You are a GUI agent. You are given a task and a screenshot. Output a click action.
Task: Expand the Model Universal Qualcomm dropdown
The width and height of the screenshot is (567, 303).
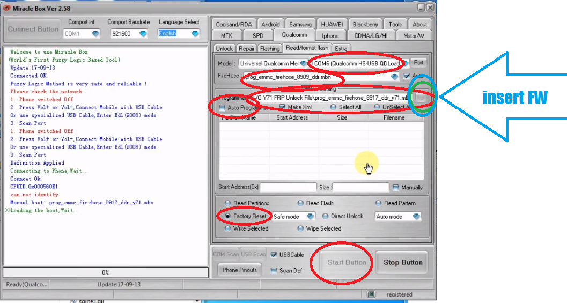[303, 64]
